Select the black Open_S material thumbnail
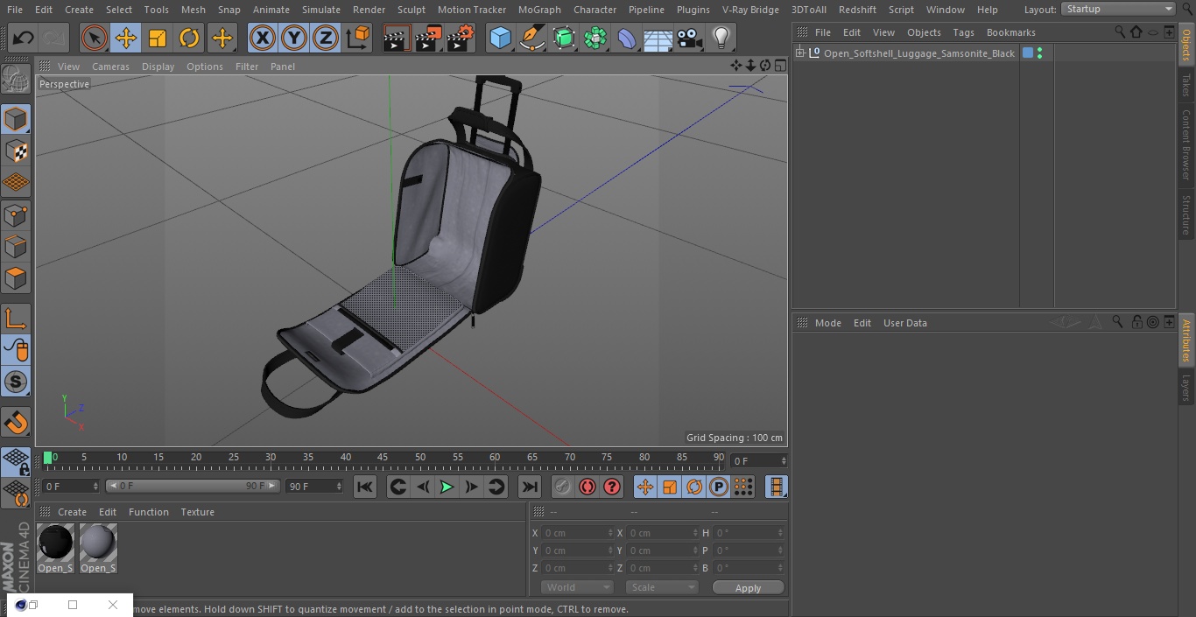The height and width of the screenshot is (617, 1196). pos(56,543)
